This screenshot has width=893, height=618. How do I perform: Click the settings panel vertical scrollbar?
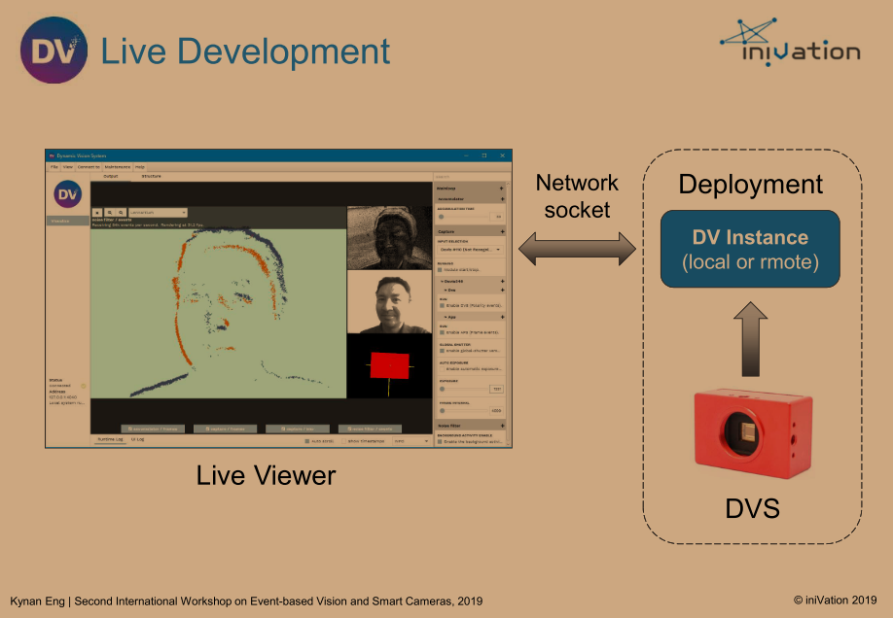click(x=508, y=313)
